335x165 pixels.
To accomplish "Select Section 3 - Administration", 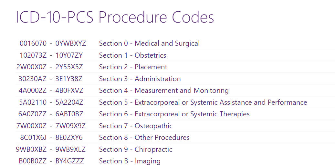I will (x=140, y=79).
